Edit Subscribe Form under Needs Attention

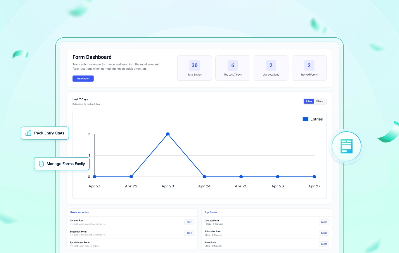pyautogui.click(x=189, y=233)
